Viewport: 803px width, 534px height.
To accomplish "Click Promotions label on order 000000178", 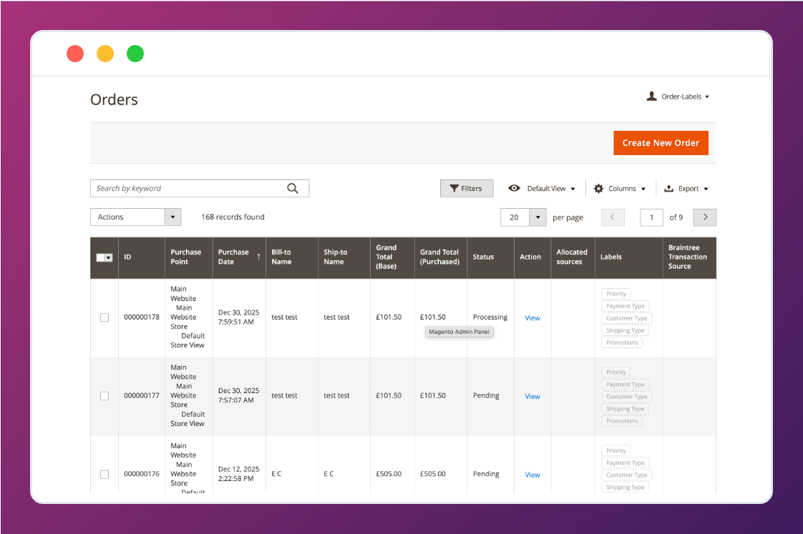I will pos(622,342).
